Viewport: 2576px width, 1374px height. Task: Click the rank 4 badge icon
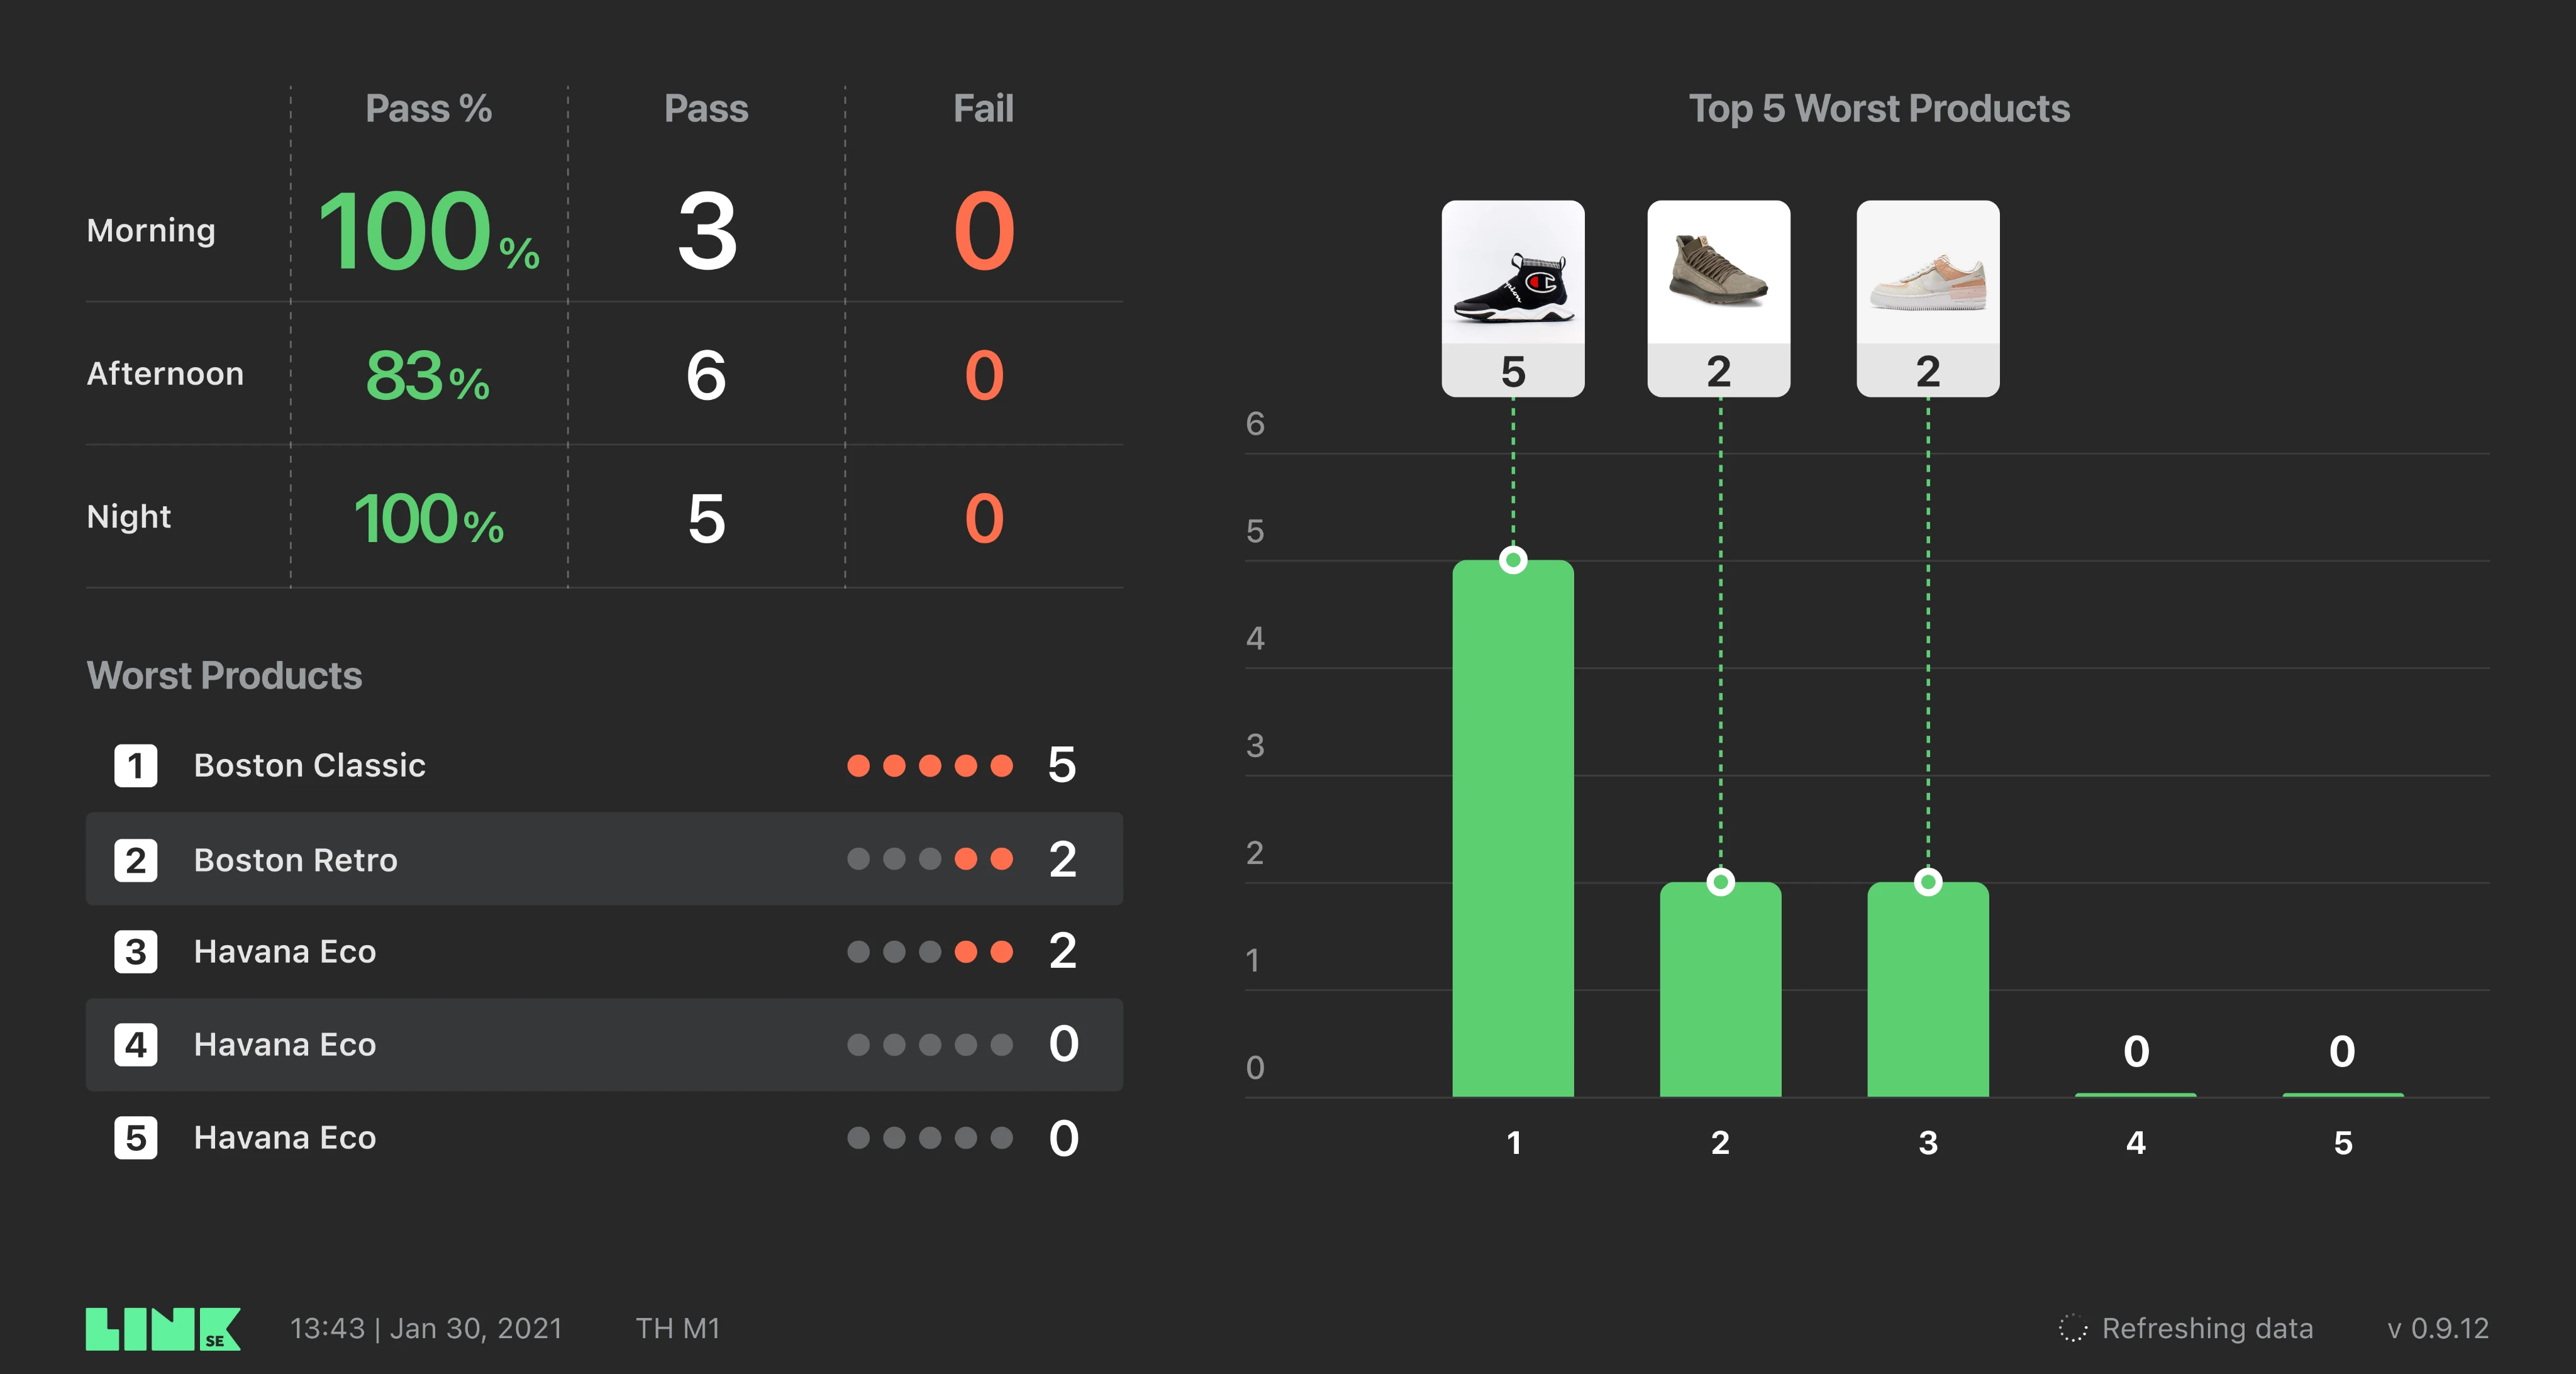pos(136,1045)
